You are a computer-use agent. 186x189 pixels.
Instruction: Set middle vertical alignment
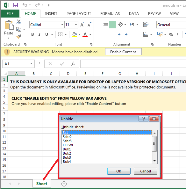click(x=106, y=25)
